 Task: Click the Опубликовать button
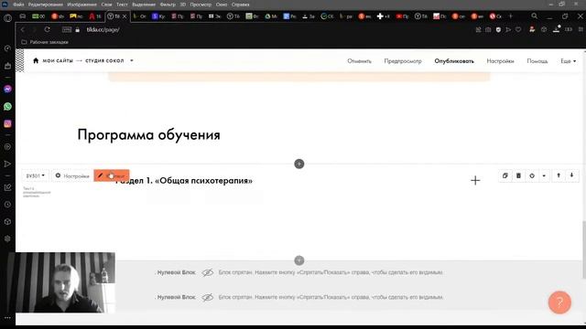(454, 61)
